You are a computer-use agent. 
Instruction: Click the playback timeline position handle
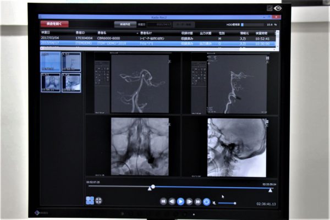point(153,187)
